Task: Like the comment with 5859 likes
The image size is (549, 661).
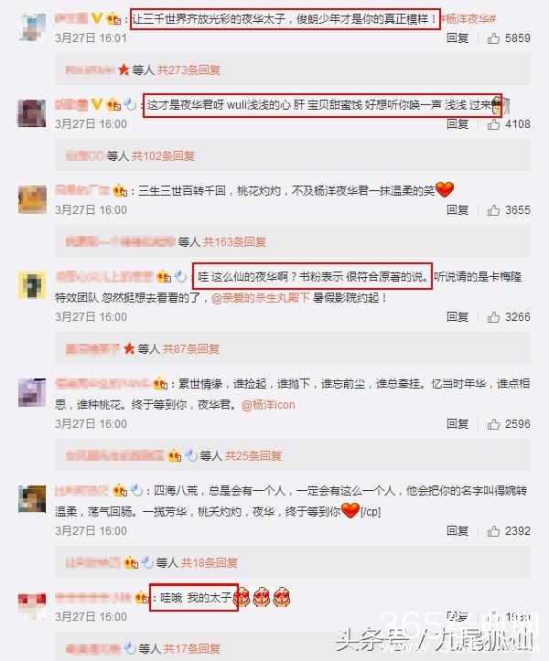Action: point(493,38)
